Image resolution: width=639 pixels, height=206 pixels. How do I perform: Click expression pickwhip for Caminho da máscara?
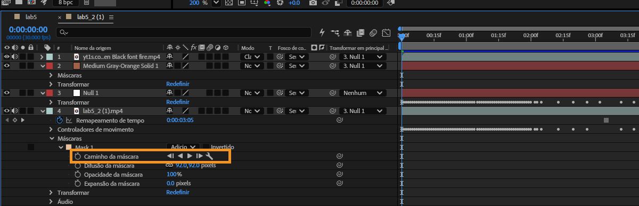point(339,156)
